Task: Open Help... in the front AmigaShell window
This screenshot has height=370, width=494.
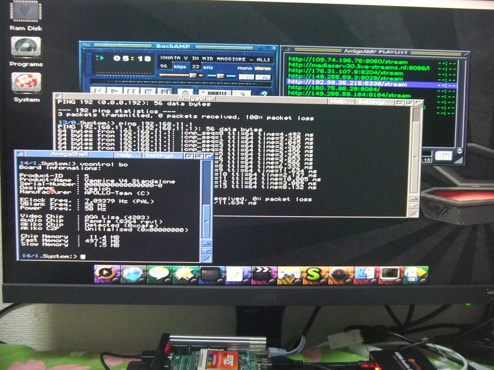Action: click(x=128, y=155)
